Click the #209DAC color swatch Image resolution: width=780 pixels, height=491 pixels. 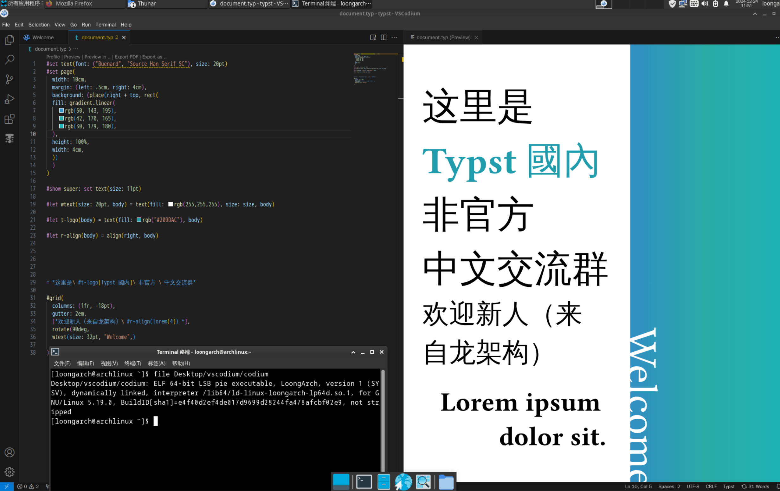[139, 220]
